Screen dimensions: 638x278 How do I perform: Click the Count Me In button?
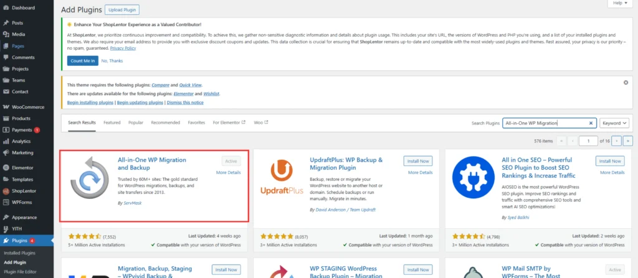[83, 61]
